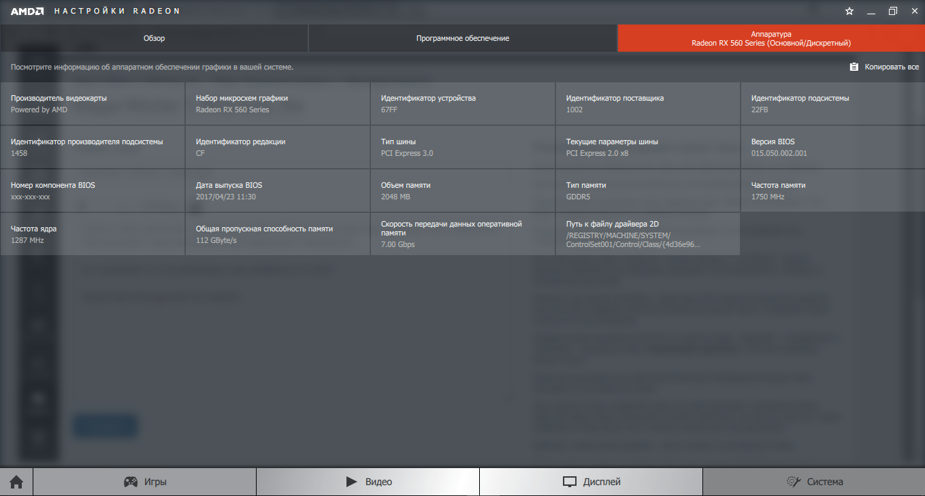Image resolution: width=925 pixels, height=496 pixels.
Task: Click Скорость передачи данных оперативной памяти label
Action: [451, 228]
